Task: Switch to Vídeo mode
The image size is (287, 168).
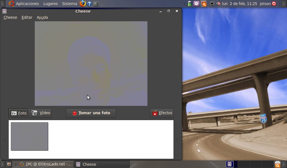Action: coord(40,113)
